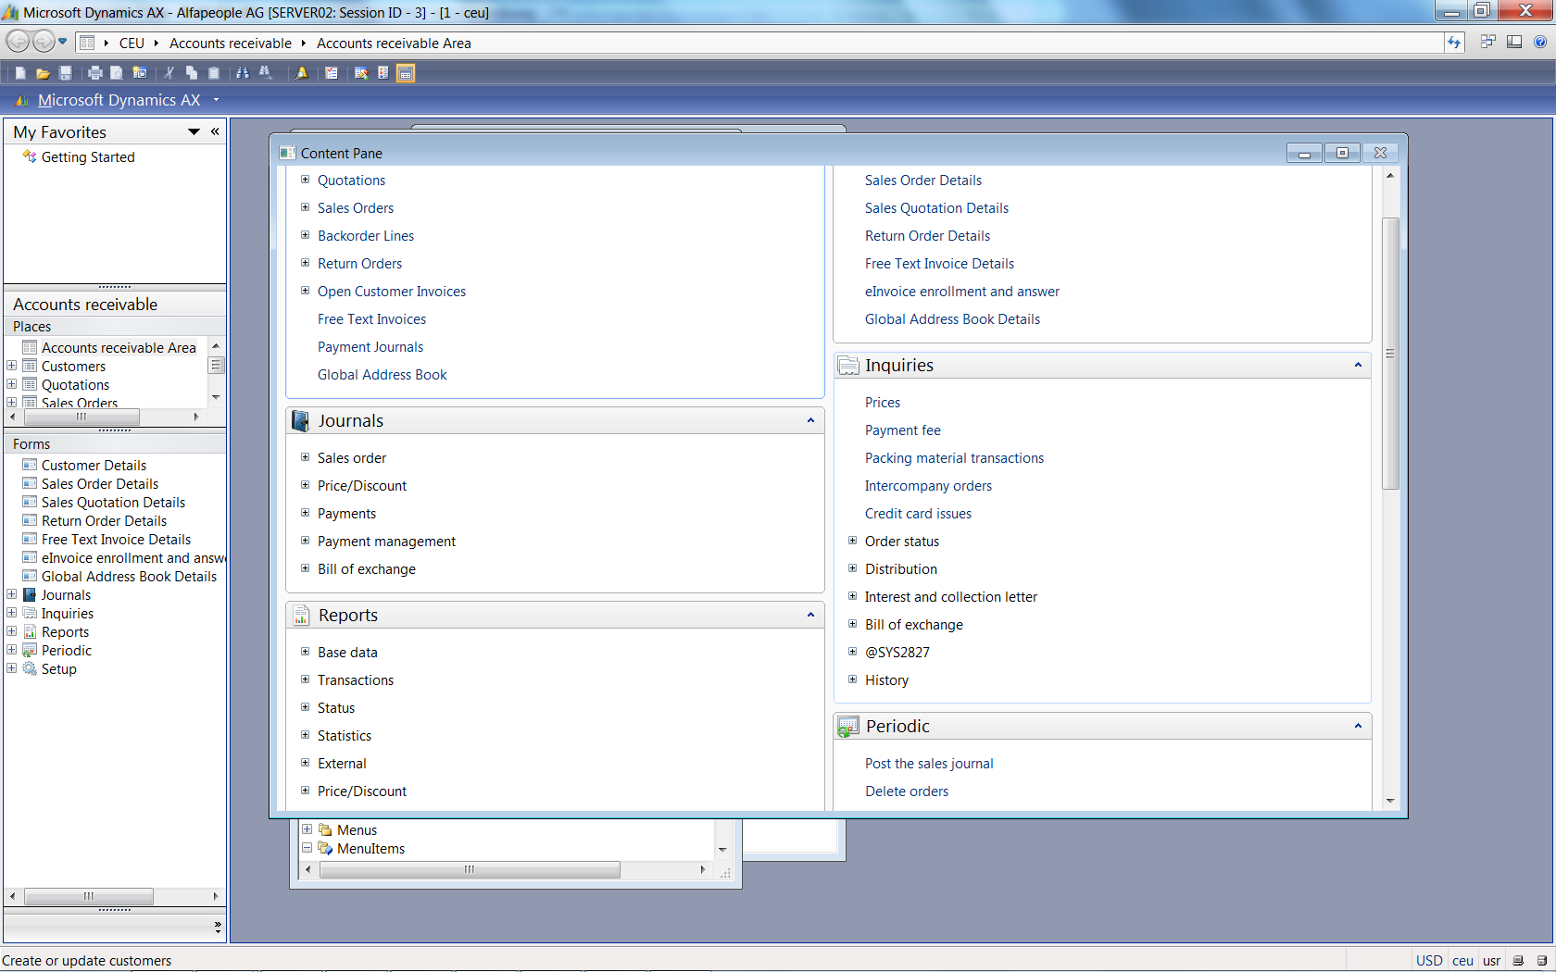Select Accounts receivable Area breadcrumb segment
This screenshot has height=972, width=1556.
pyautogui.click(x=394, y=43)
